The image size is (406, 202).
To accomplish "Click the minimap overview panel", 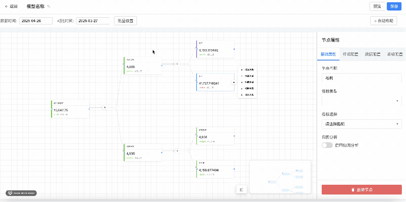I will tap(280, 177).
